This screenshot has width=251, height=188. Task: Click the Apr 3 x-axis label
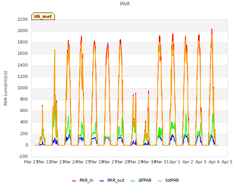[x=201, y=162]
